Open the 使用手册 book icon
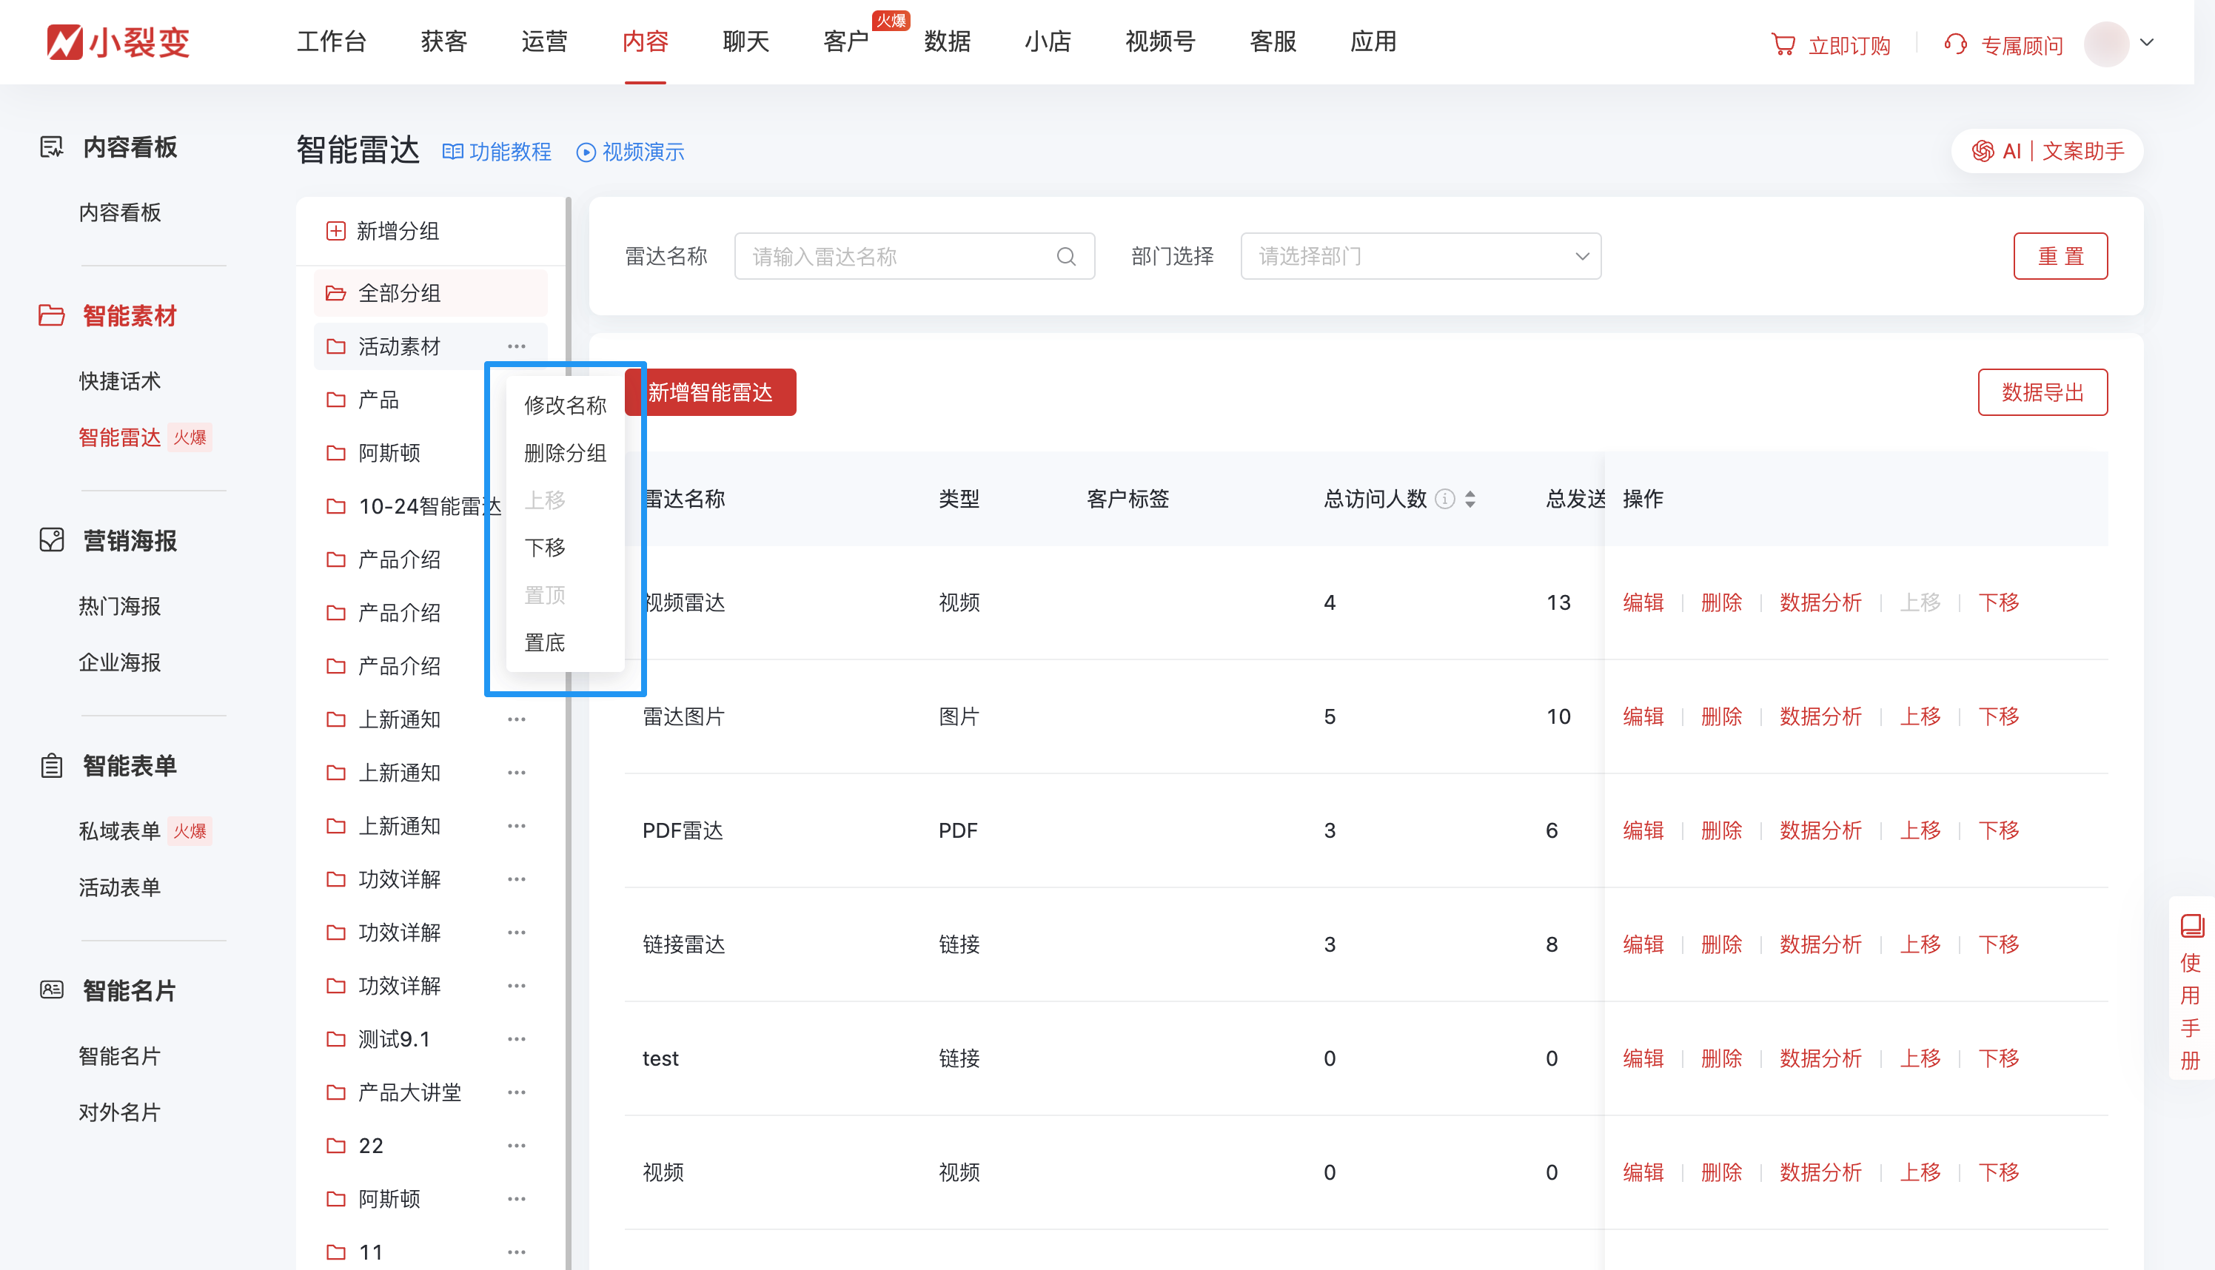The image size is (2215, 1270). (2191, 925)
